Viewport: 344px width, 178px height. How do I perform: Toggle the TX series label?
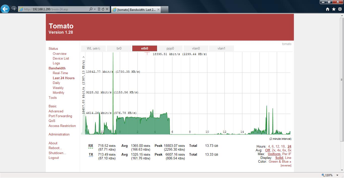pyautogui.click(x=91, y=155)
